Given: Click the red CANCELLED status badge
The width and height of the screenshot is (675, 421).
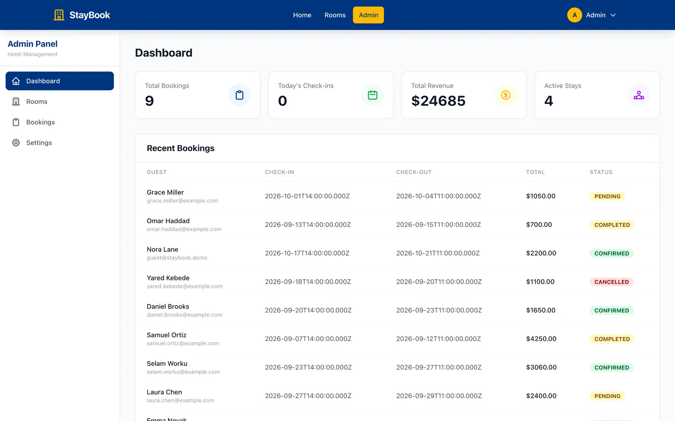Looking at the screenshot, I should click(612, 282).
